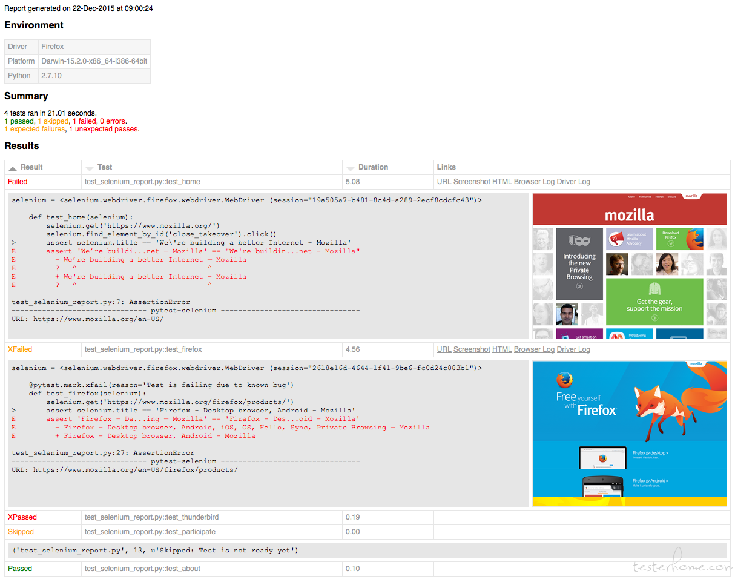
Task: Click the Failed result cell for test_home
Action: [18, 182]
